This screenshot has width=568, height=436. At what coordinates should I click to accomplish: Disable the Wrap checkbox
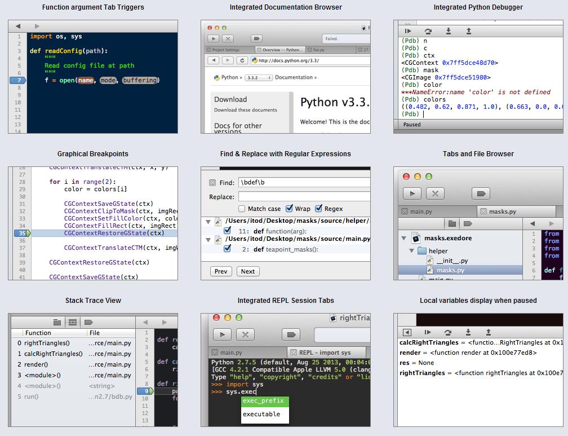pyautogui.click(x=289, y=208)
